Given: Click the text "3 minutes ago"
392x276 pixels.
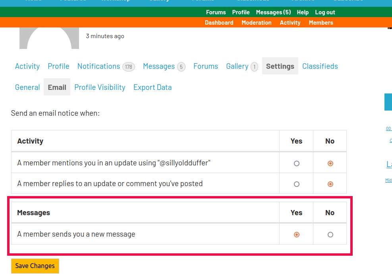Looking at the screenshot, I should 105,36.
